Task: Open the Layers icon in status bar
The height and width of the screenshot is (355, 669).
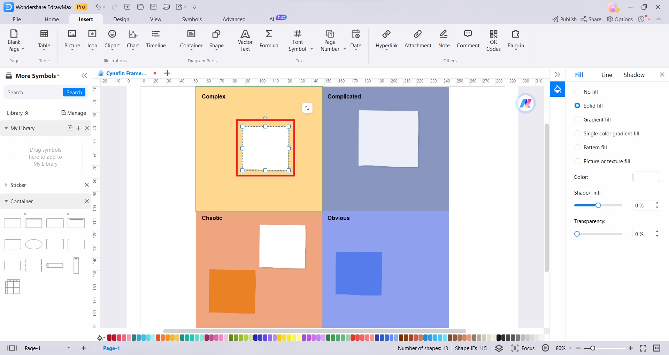Action: point(499,348)
